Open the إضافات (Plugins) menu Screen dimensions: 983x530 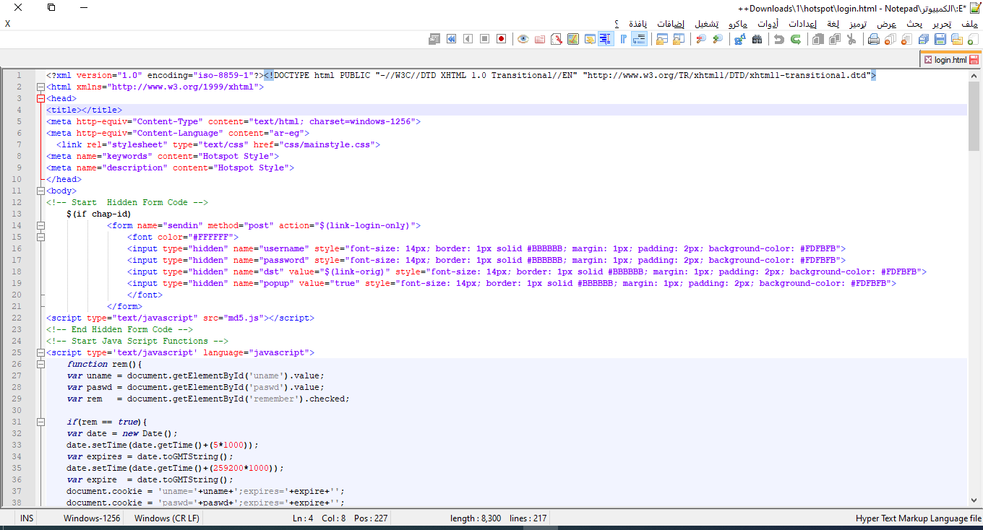(671, 24)
